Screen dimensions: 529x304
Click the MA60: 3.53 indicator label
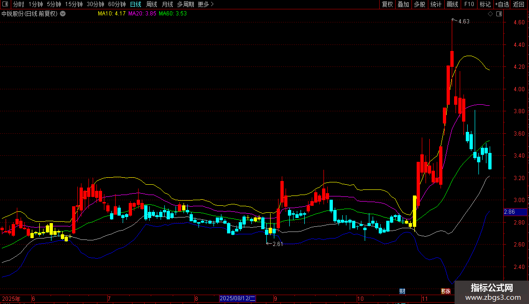[x=172, y=14]
